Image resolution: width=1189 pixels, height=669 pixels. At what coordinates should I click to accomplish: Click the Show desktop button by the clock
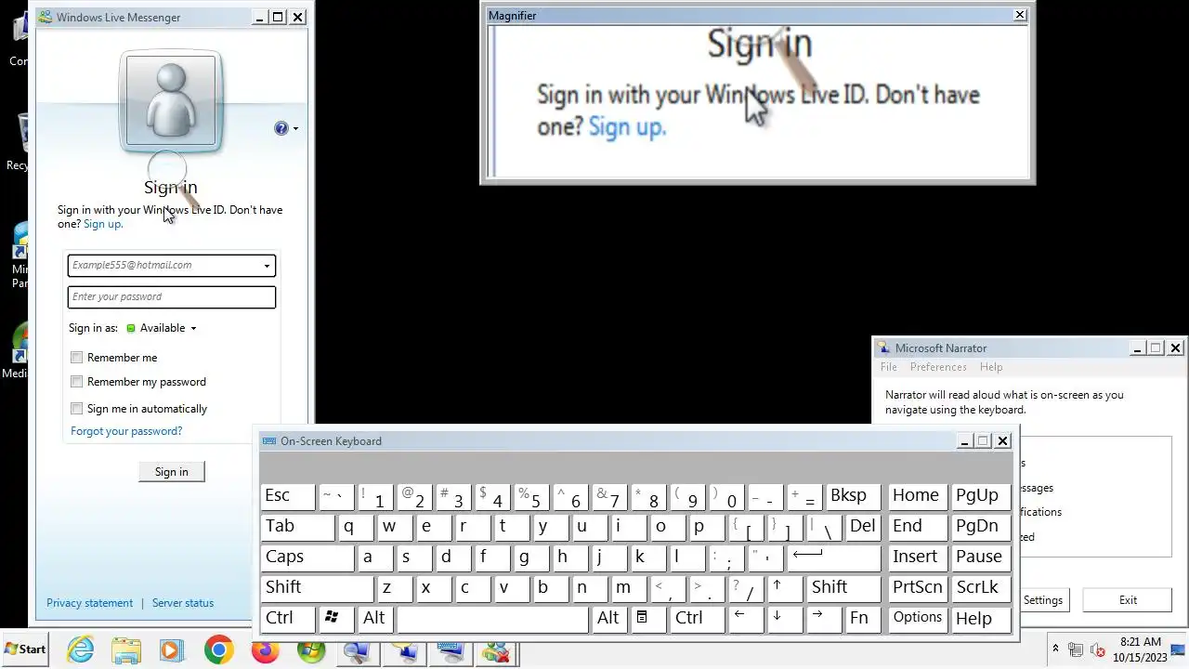[1179, 649]
